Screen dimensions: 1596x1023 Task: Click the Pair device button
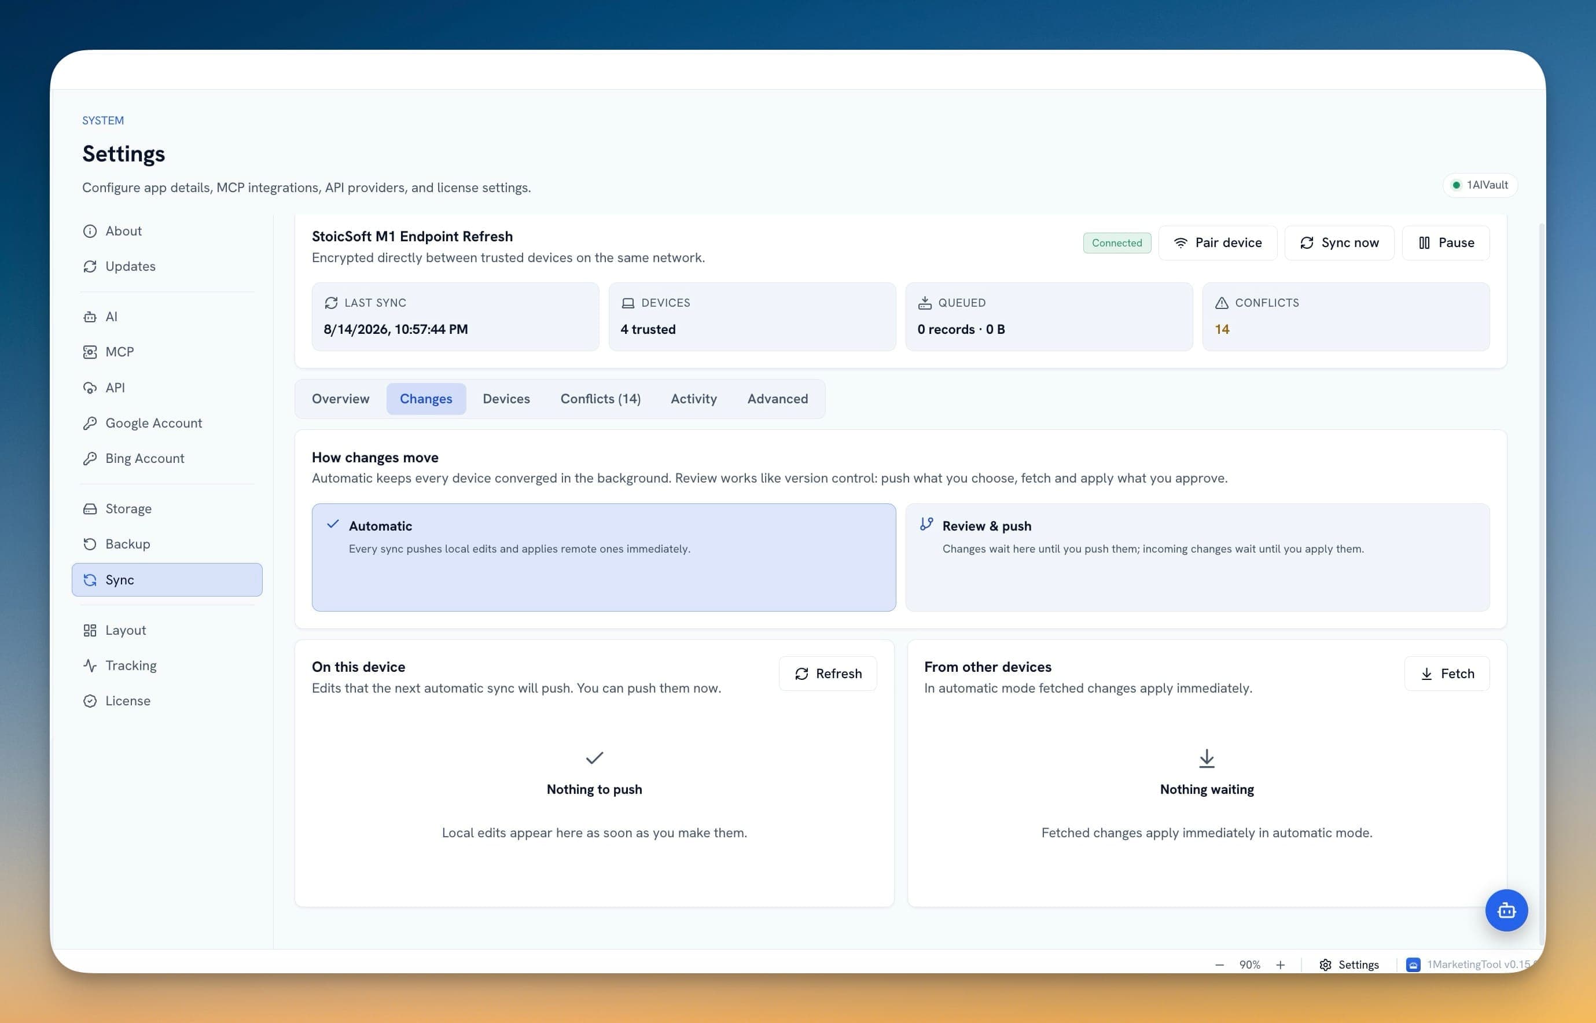point(1217,242)
